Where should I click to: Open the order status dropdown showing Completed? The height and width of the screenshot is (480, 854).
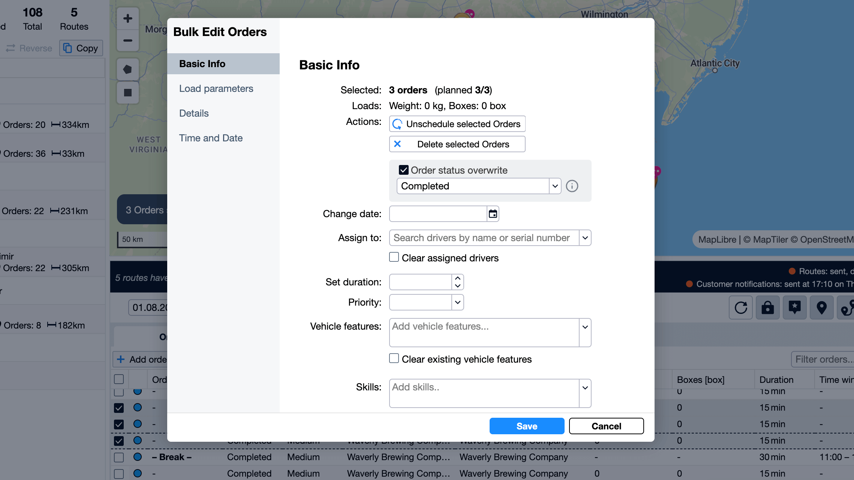(x=555, y=186)
